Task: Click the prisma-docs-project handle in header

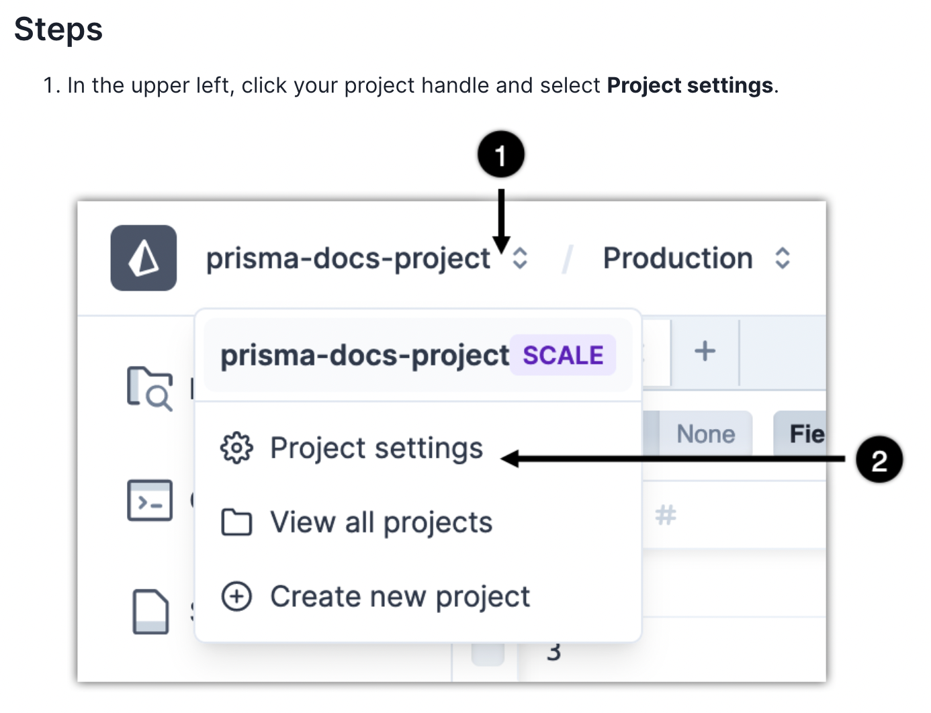Action: click(348, 258)
